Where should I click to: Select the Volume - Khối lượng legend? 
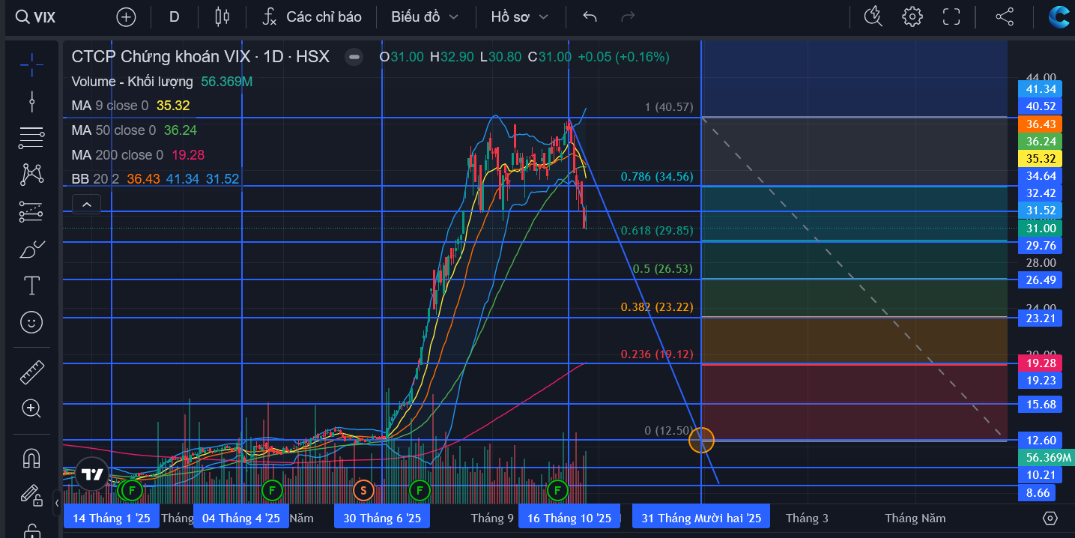162,82
